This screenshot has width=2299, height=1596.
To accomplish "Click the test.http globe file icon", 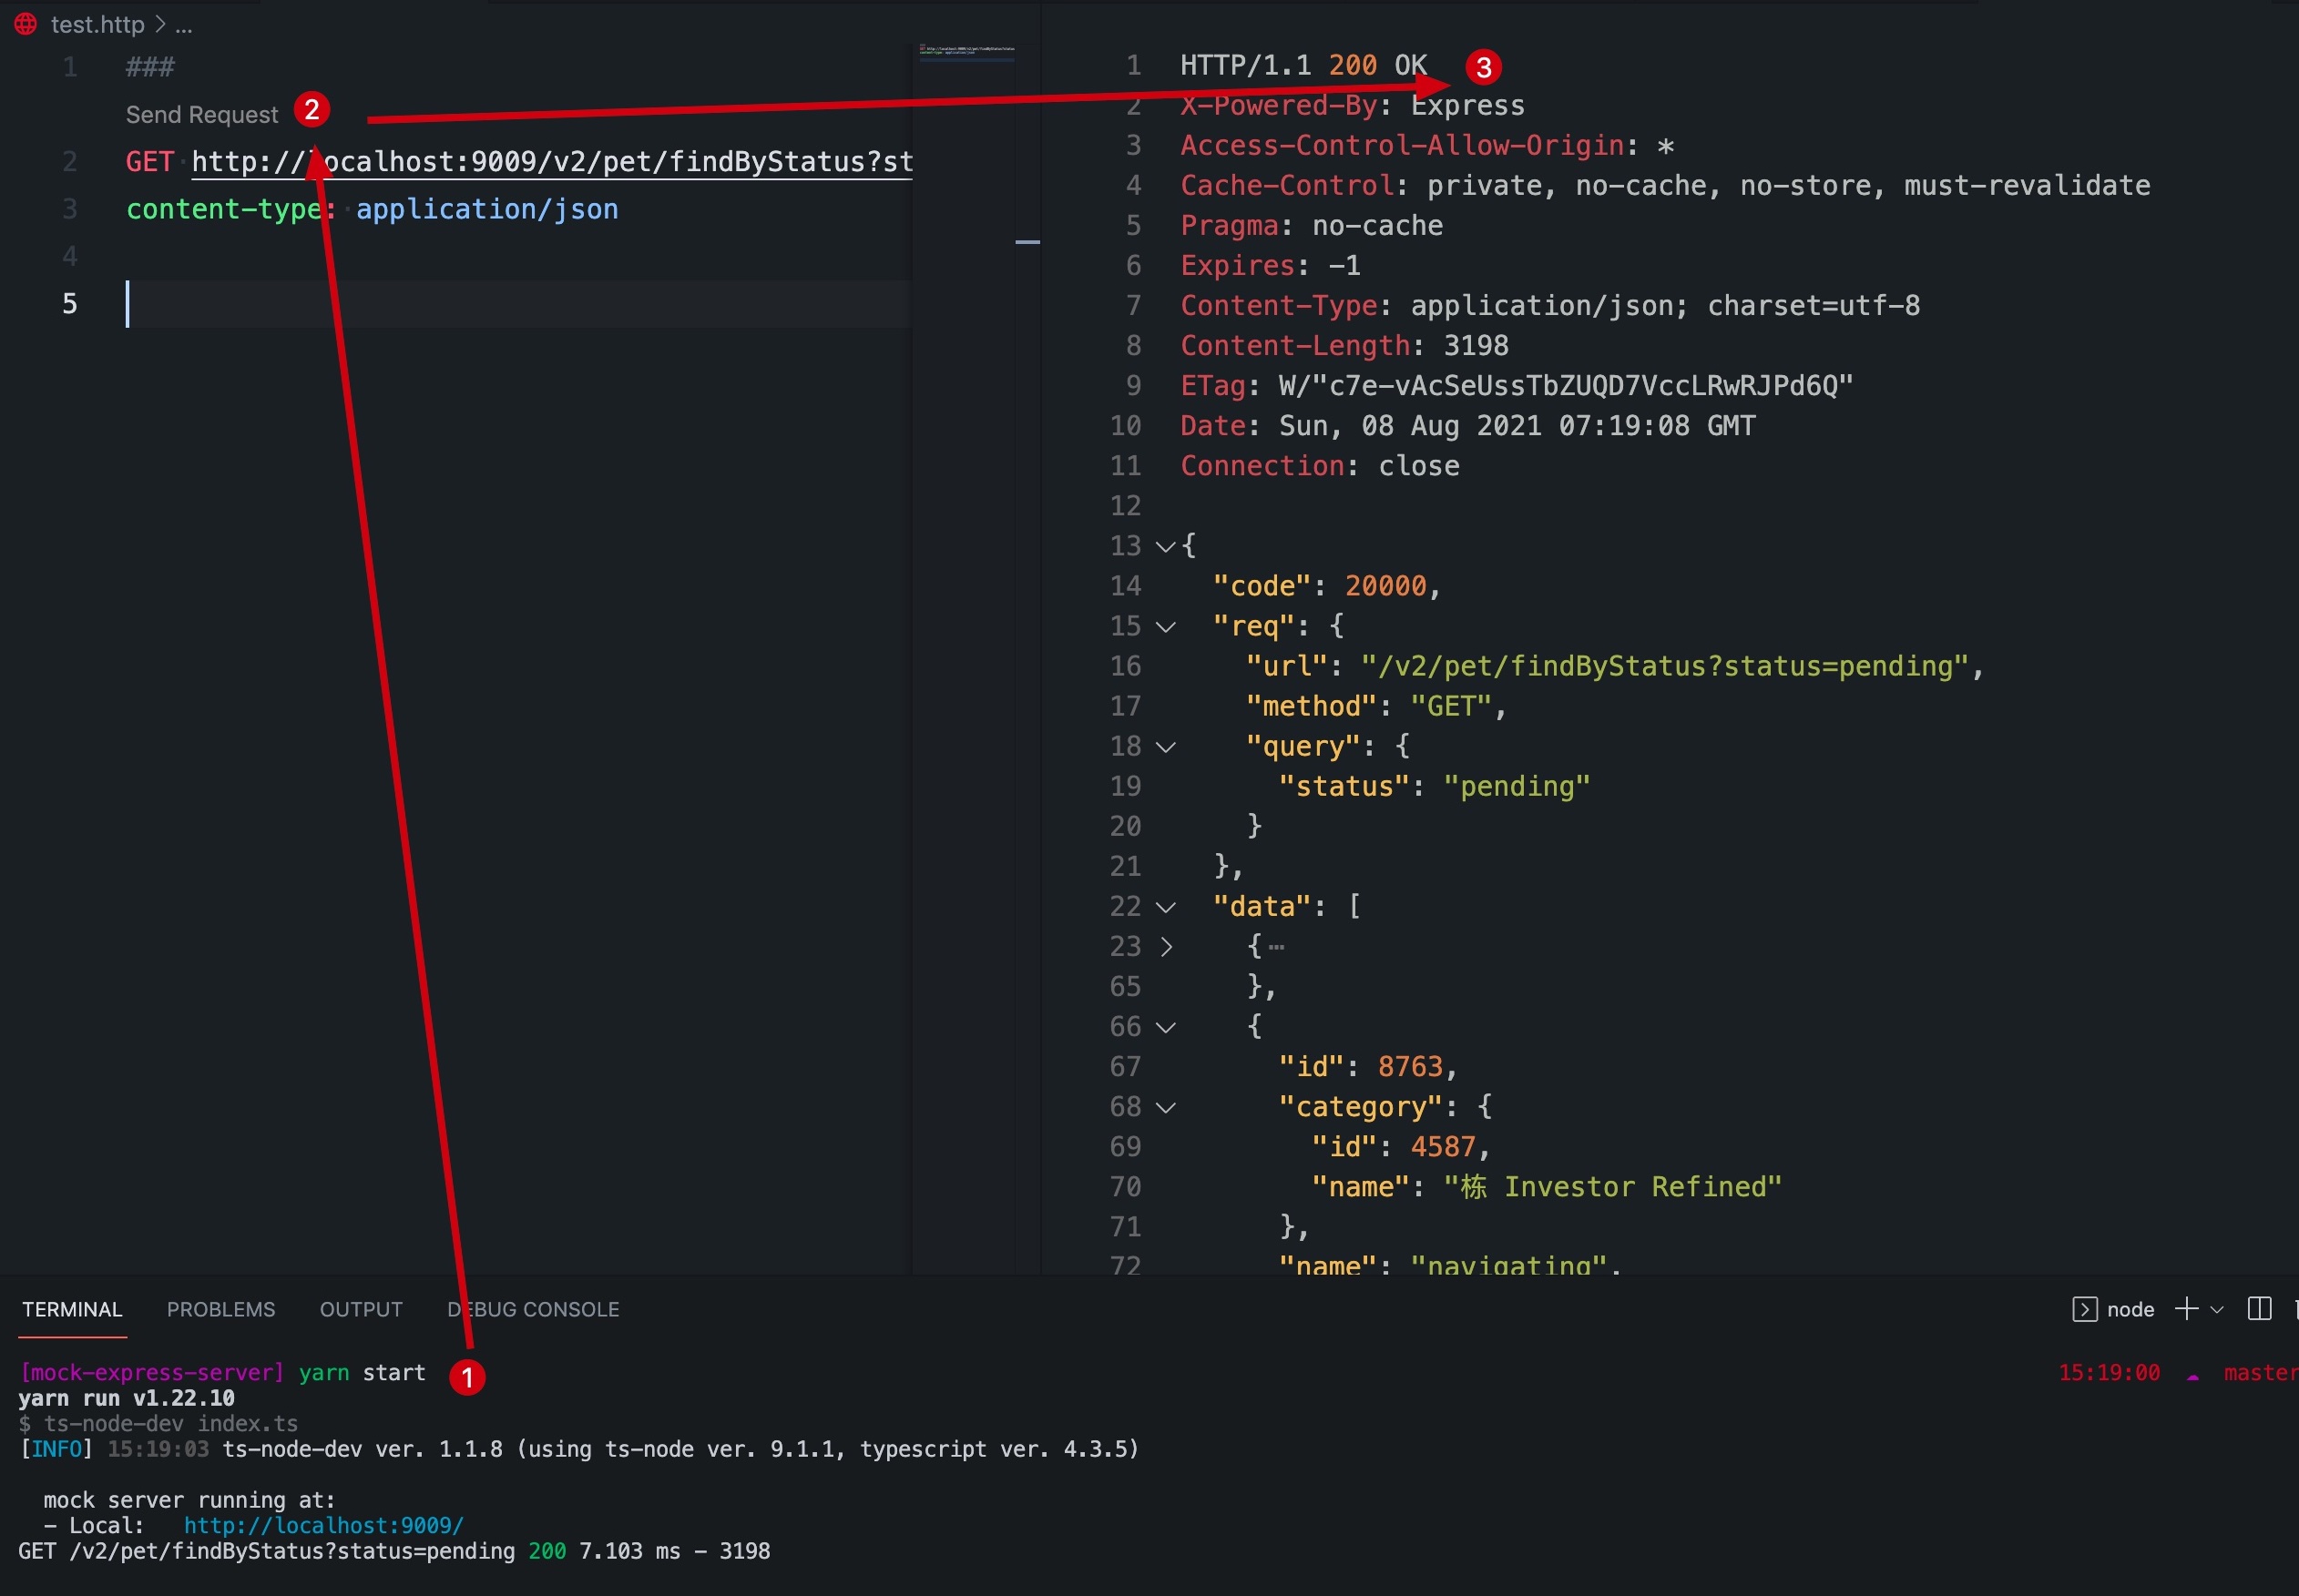I will 26,24.
